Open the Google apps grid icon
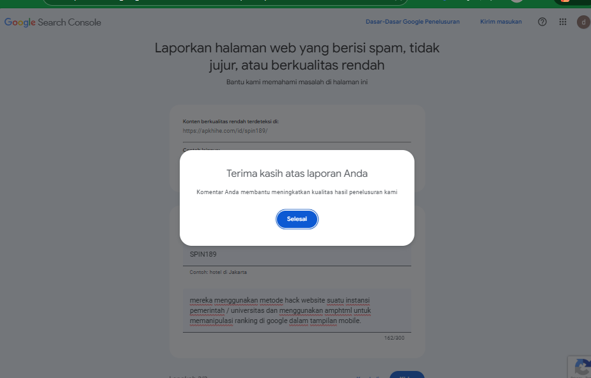 (563, 22)
